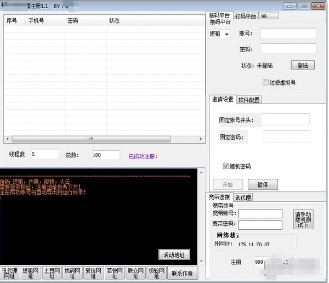Click the 总数 input field
This screenshot has width=329, height=283.
(106, 155)
